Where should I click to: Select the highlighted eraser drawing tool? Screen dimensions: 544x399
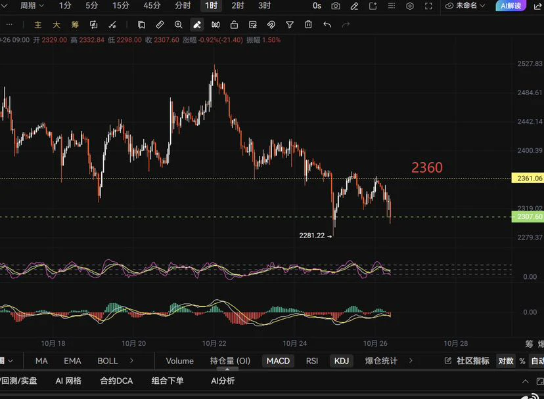point(196,25)
